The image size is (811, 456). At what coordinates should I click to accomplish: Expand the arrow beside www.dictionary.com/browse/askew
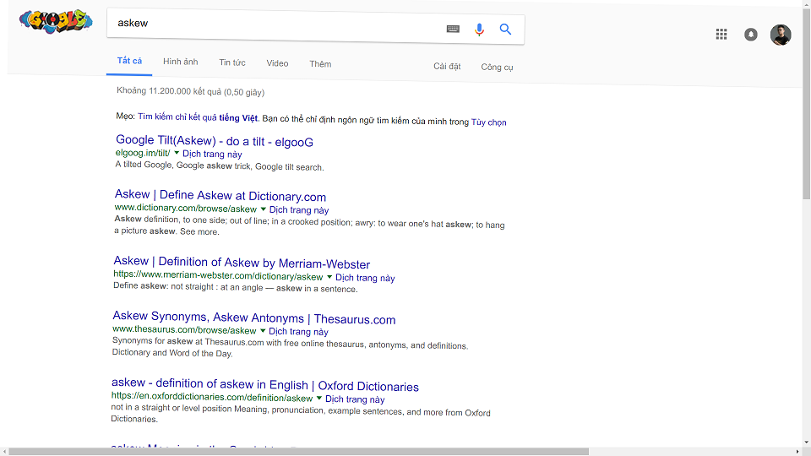[264, 209]
